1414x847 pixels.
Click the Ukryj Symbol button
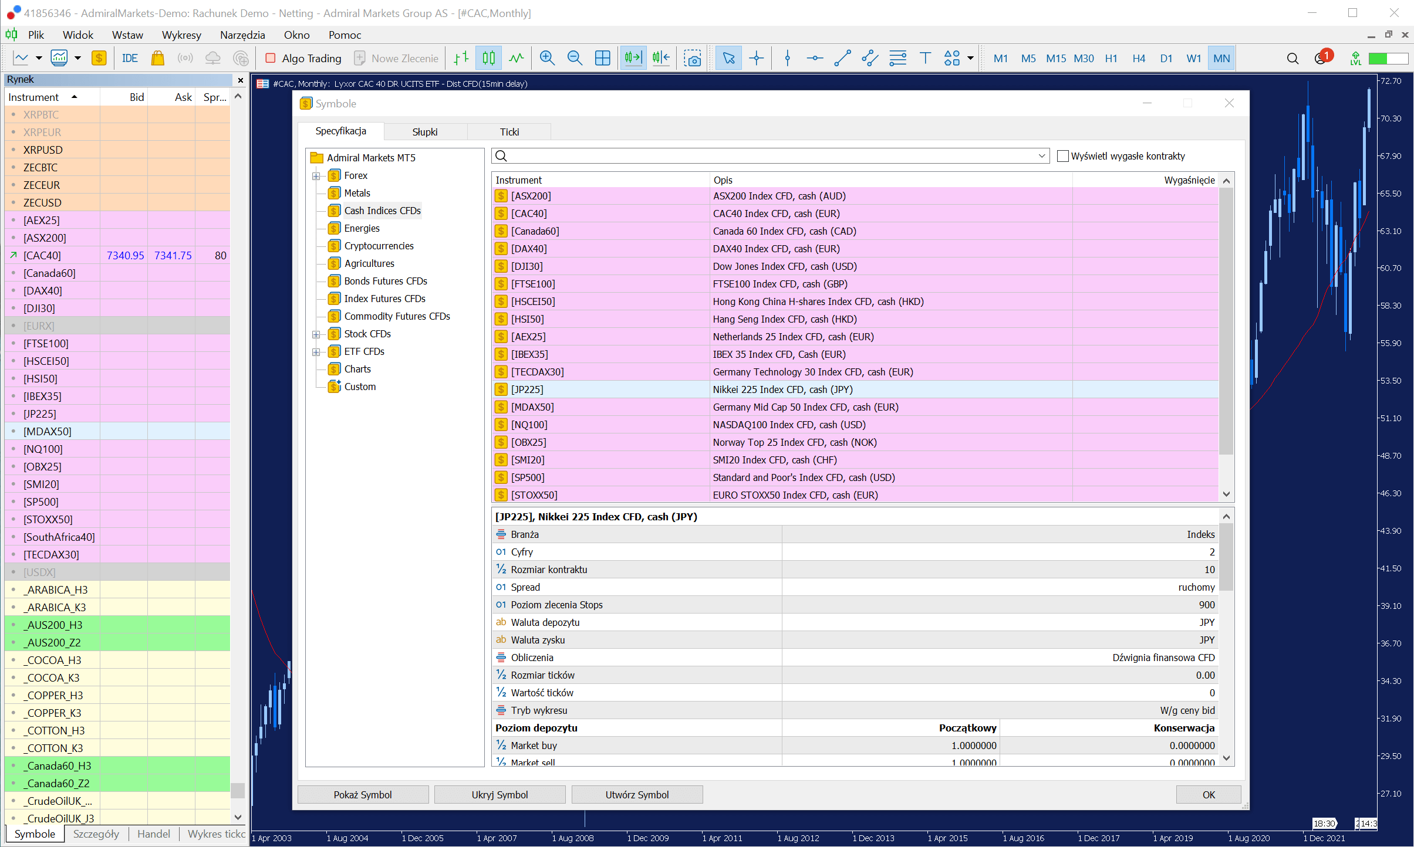[x=500, y=795]
